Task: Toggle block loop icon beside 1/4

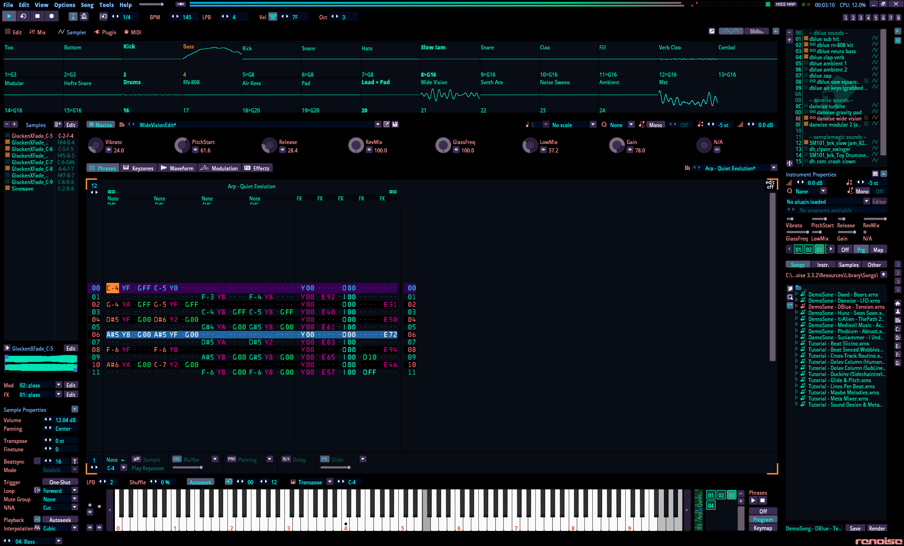Action: (x=104, y=17)
